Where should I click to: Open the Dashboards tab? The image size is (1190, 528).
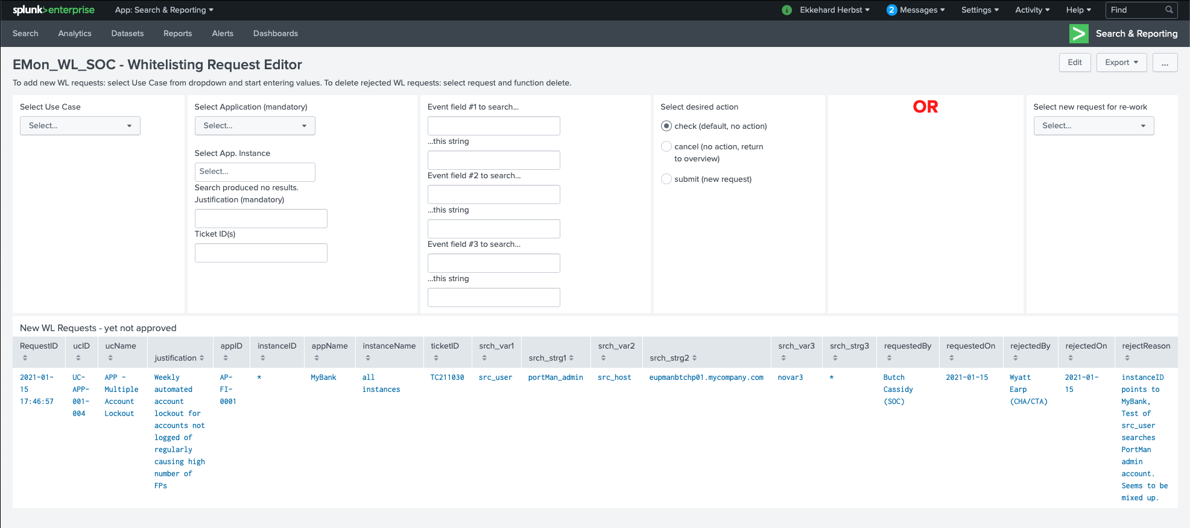(x=275, y=34)
